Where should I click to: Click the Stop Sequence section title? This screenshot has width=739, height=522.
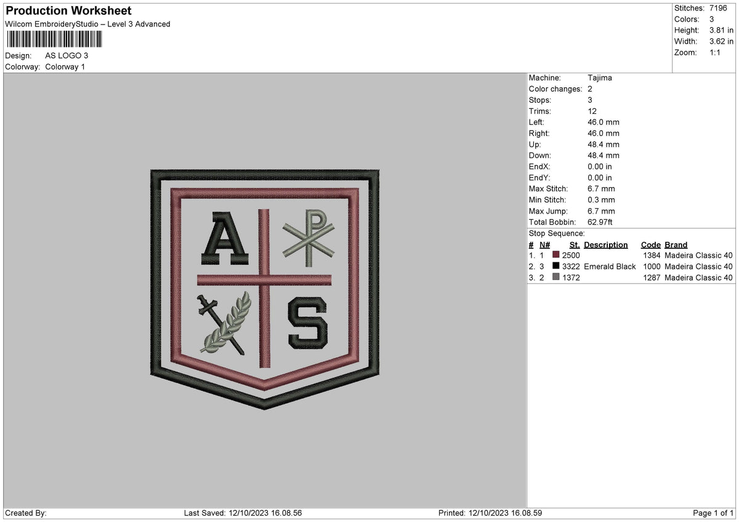[556, 233]
